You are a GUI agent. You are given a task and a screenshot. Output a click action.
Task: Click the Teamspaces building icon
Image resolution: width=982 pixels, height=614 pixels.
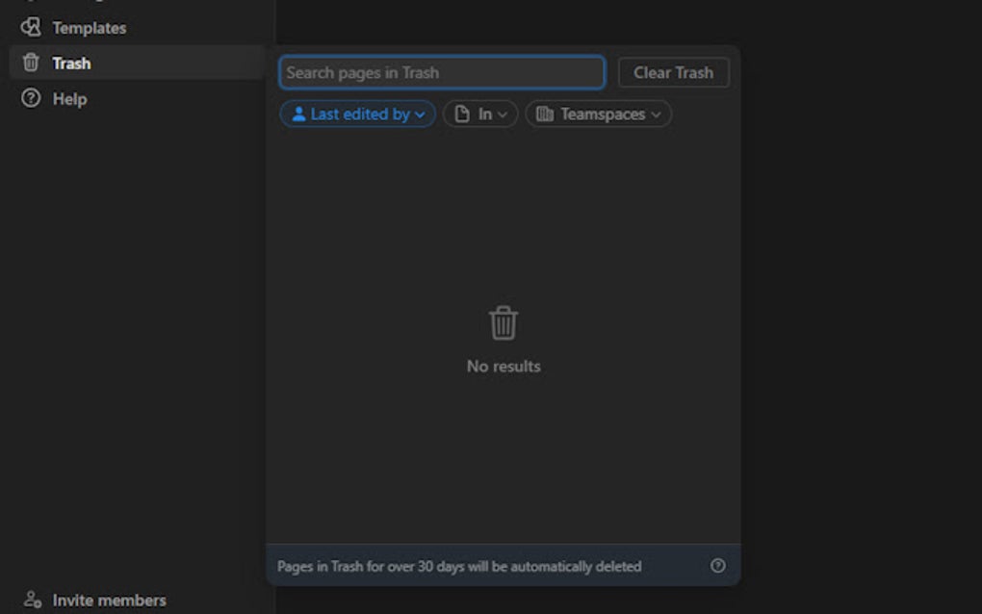[544, 114]
